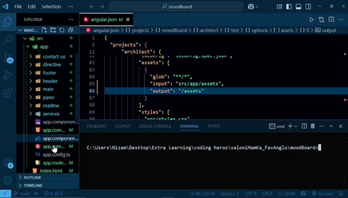The image size is (348, 198).
Task: Open the Explorer view in activity bar
Action: coord(8,21)
